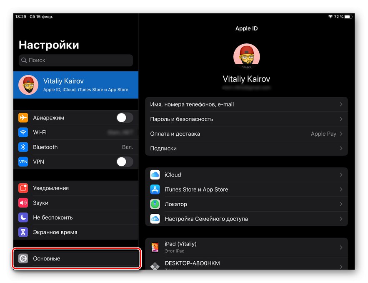
Task: Open chevron for Оплата и доставка
Action: tap(341, 134)
